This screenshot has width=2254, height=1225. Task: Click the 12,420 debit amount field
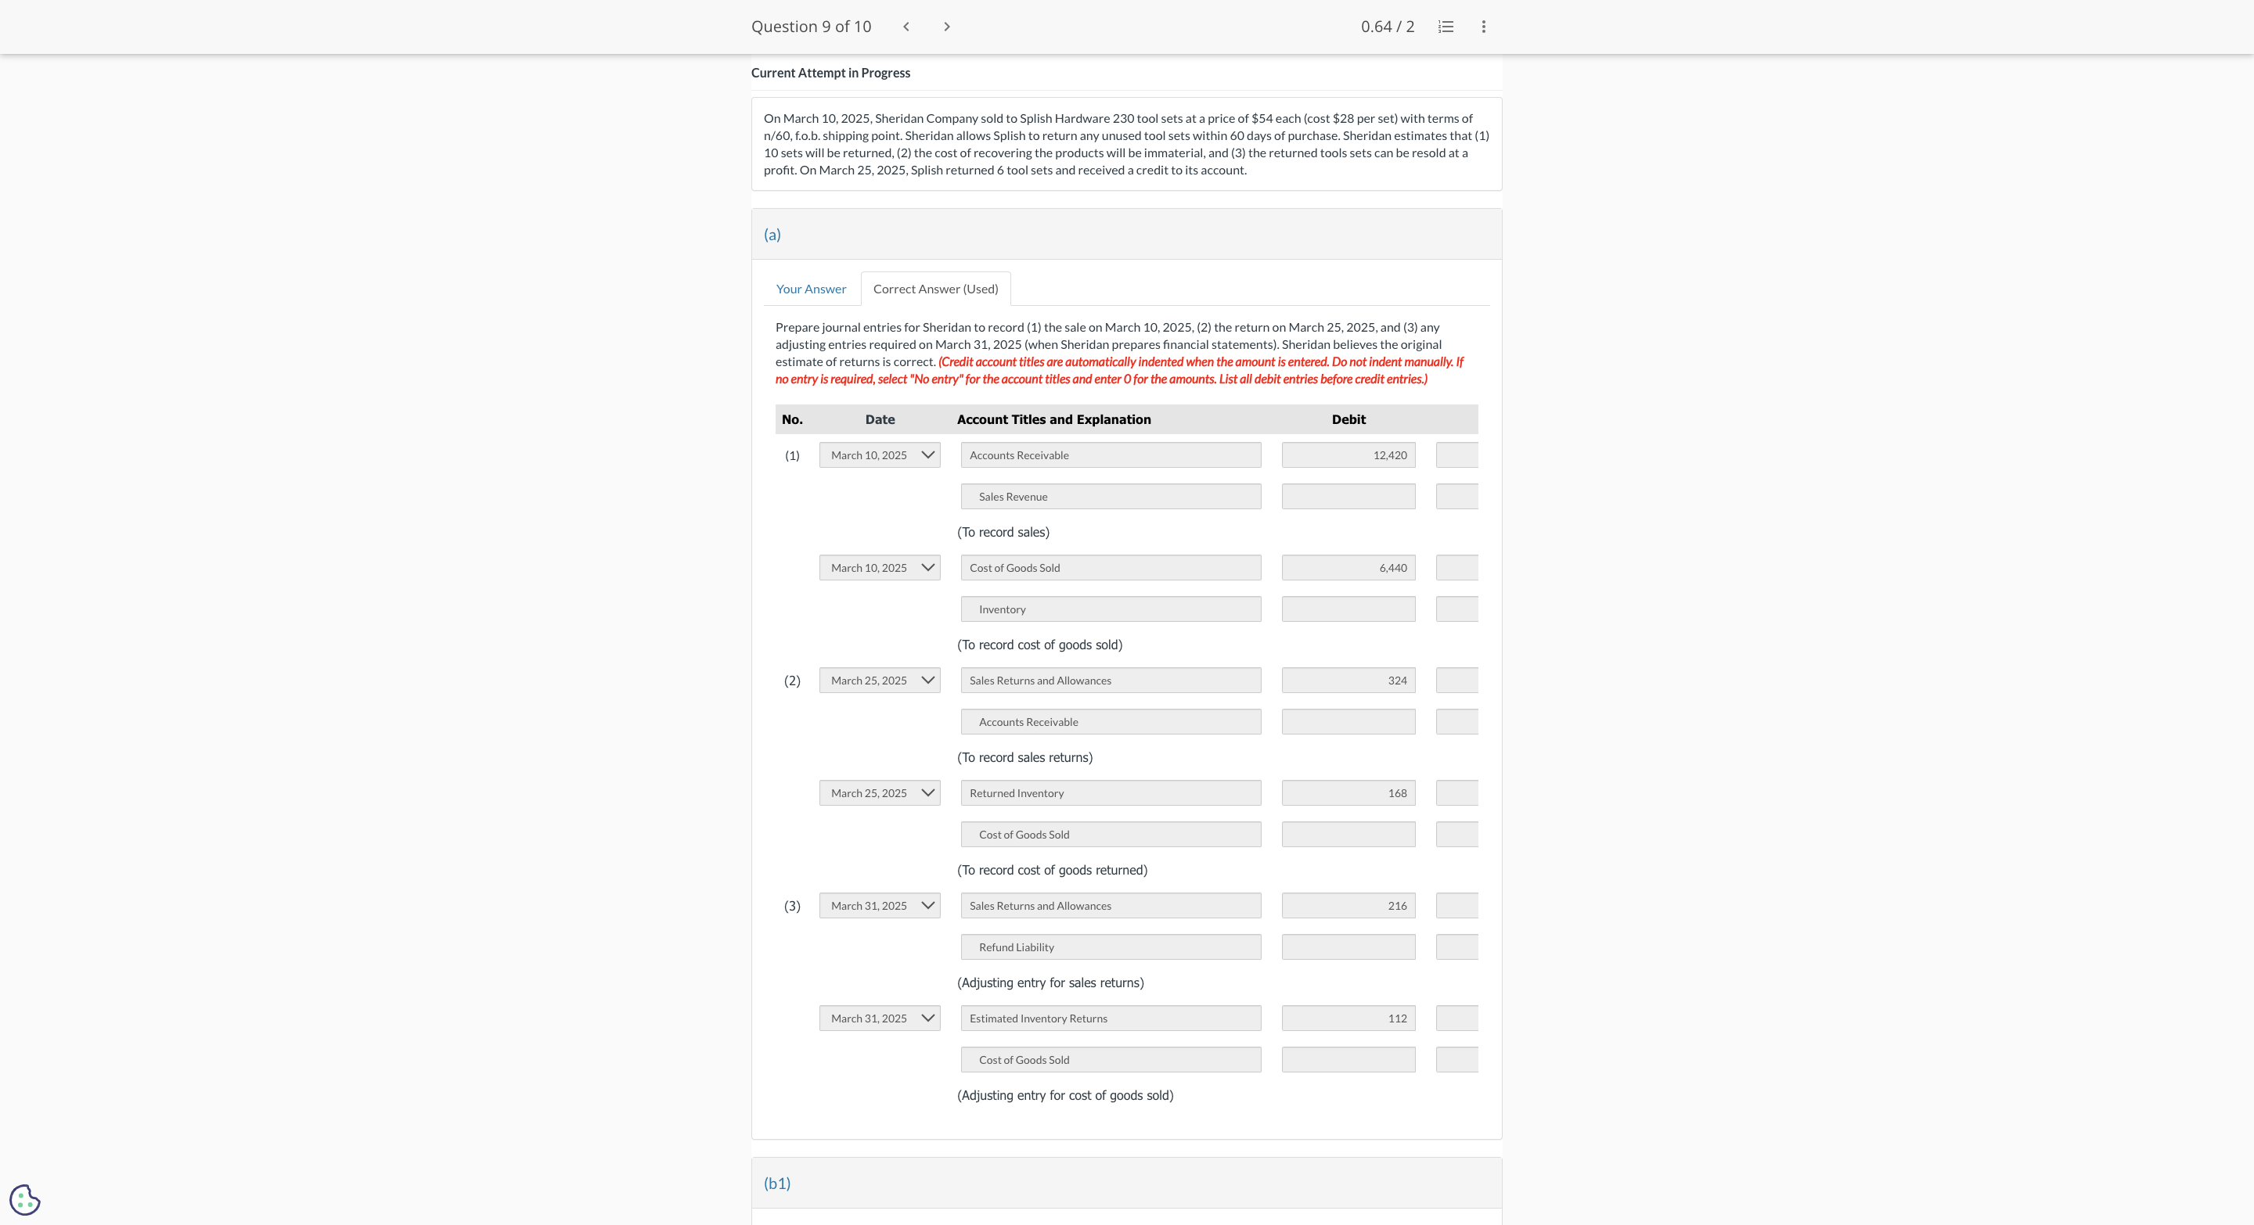pos(1348,454)
